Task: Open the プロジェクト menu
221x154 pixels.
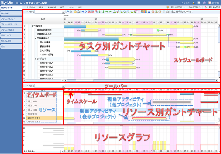Action: 31,7
